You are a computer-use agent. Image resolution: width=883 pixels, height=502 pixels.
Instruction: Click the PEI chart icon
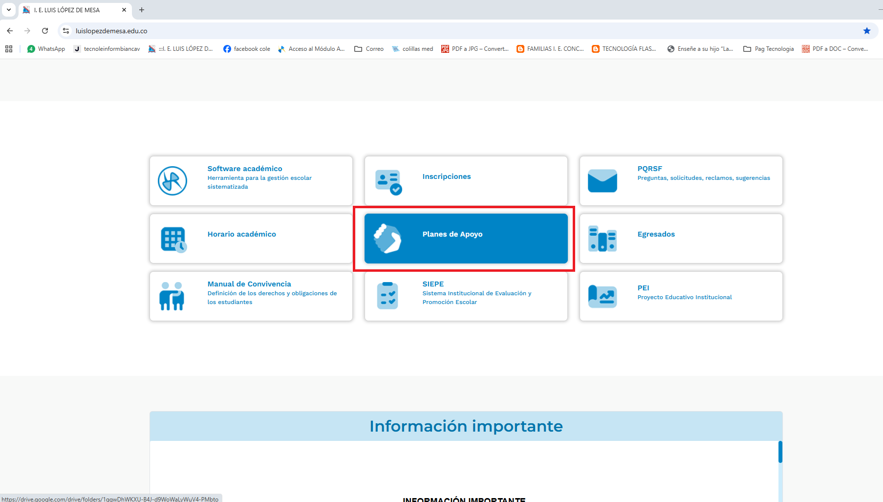tap(602, 296)
